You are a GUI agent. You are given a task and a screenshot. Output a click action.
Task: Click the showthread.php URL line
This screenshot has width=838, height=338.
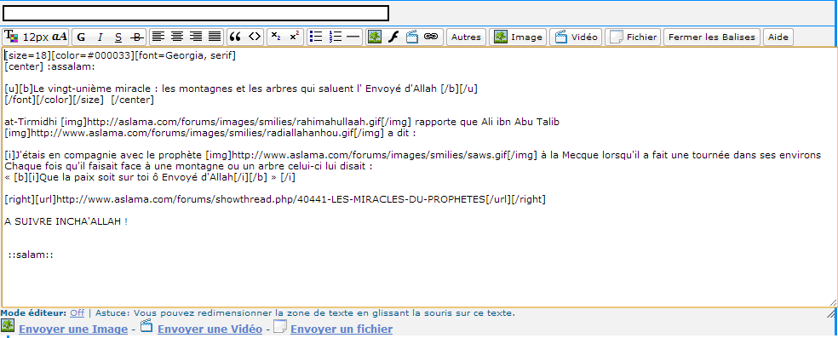coord(275,200)
